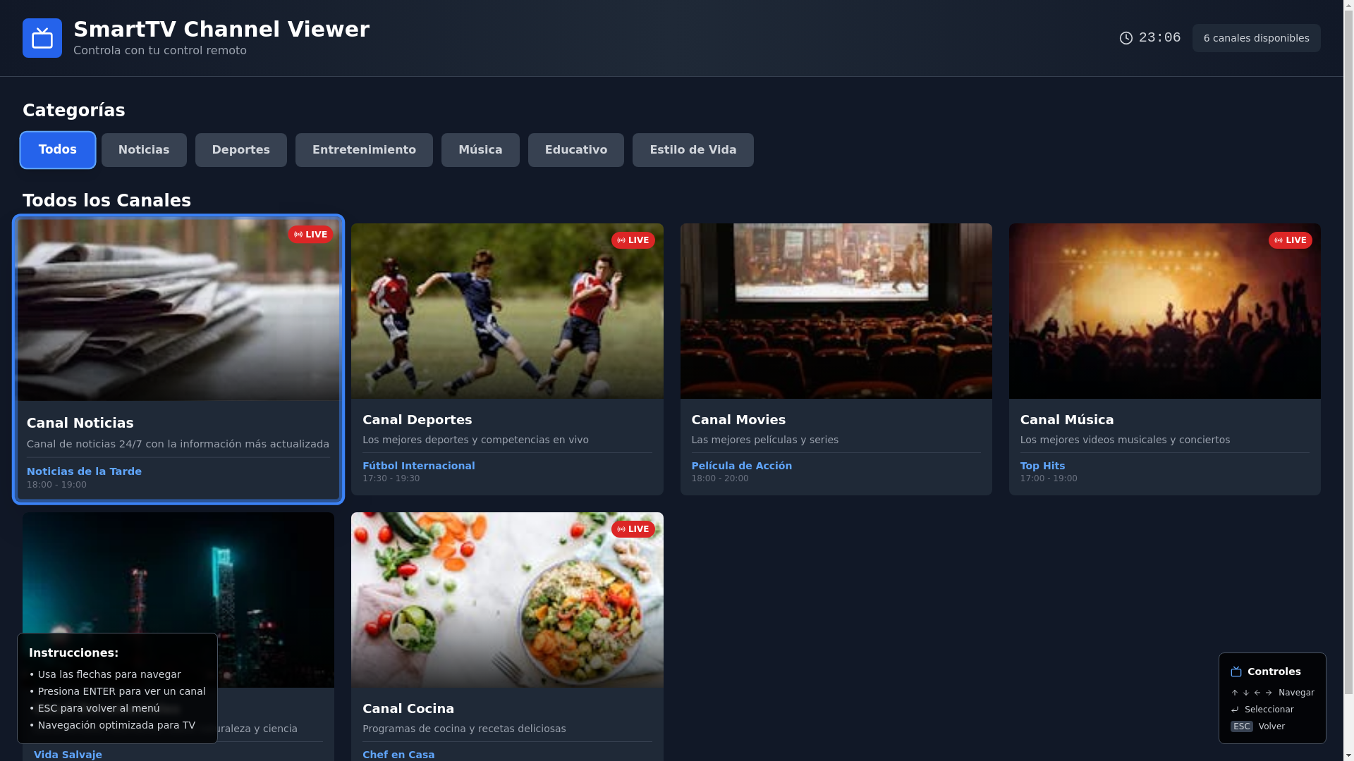This screenshot has height=761, width=1354.
Task: Click the Volver label in Controles
Action: click(x=1271, y=726)
